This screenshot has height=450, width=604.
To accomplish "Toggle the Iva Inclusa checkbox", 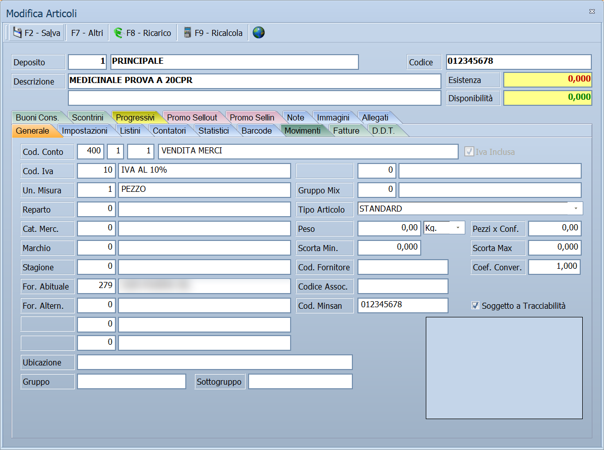I will [469, 151].
